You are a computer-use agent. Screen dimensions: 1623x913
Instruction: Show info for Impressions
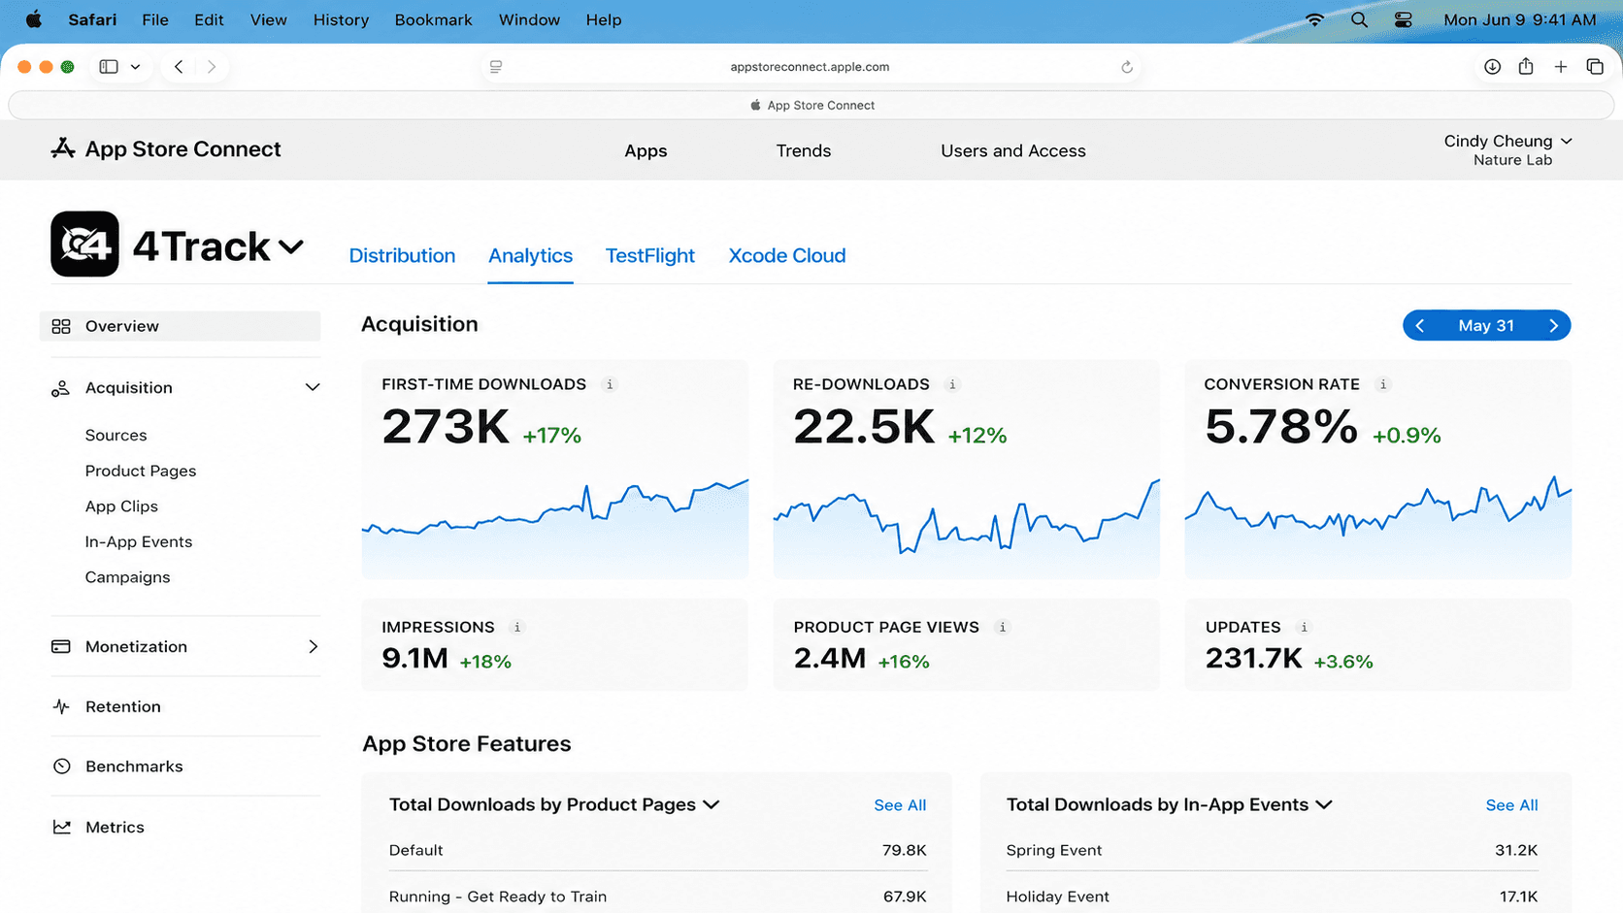(517, 627)
